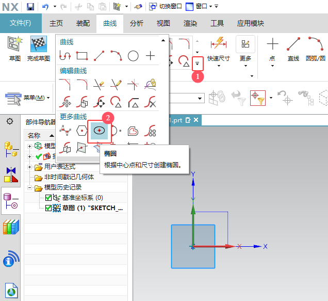328x301 pixels.
Task: Click the 更多 button in the ribbon
Action: click(245, 49)
